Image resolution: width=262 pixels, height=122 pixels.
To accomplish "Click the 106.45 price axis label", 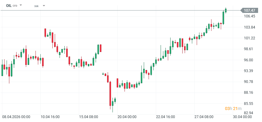I will (249, 16).
